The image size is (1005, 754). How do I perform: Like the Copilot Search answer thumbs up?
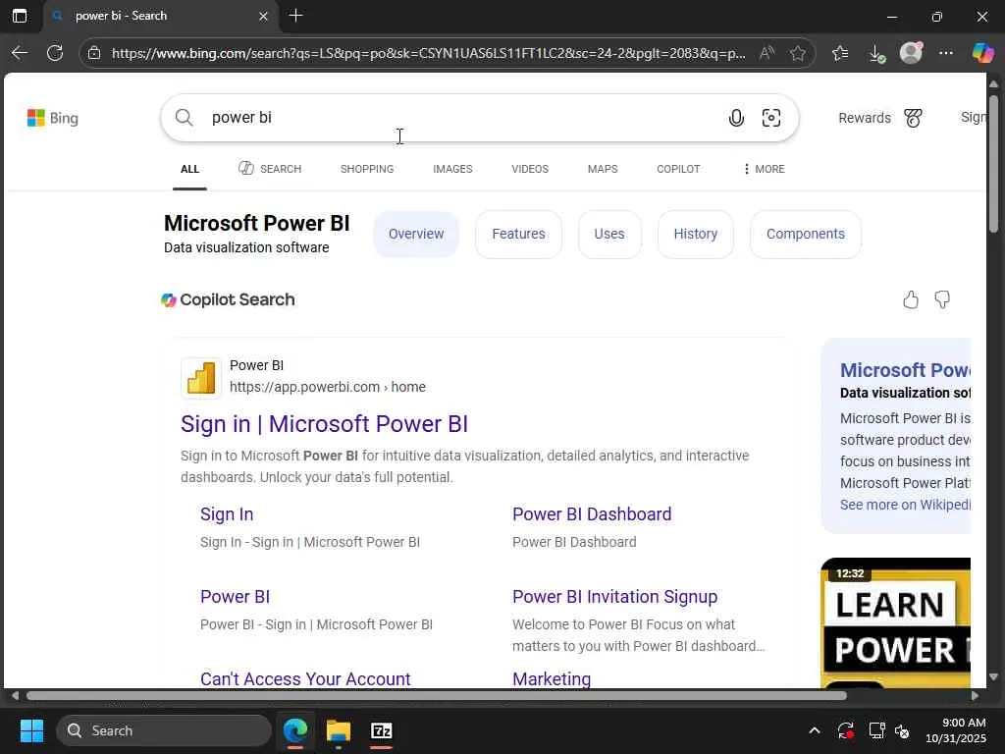pyautogui.click(x=910, y=299)
